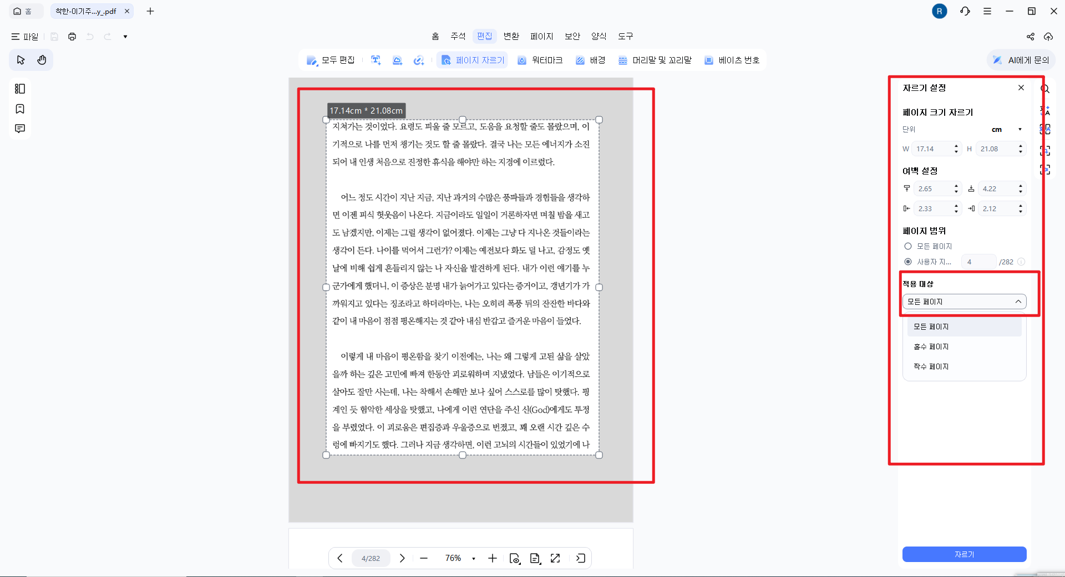1065x577 pixels.
Task: Click the second translate panel icon
Action: [1045, 130]
